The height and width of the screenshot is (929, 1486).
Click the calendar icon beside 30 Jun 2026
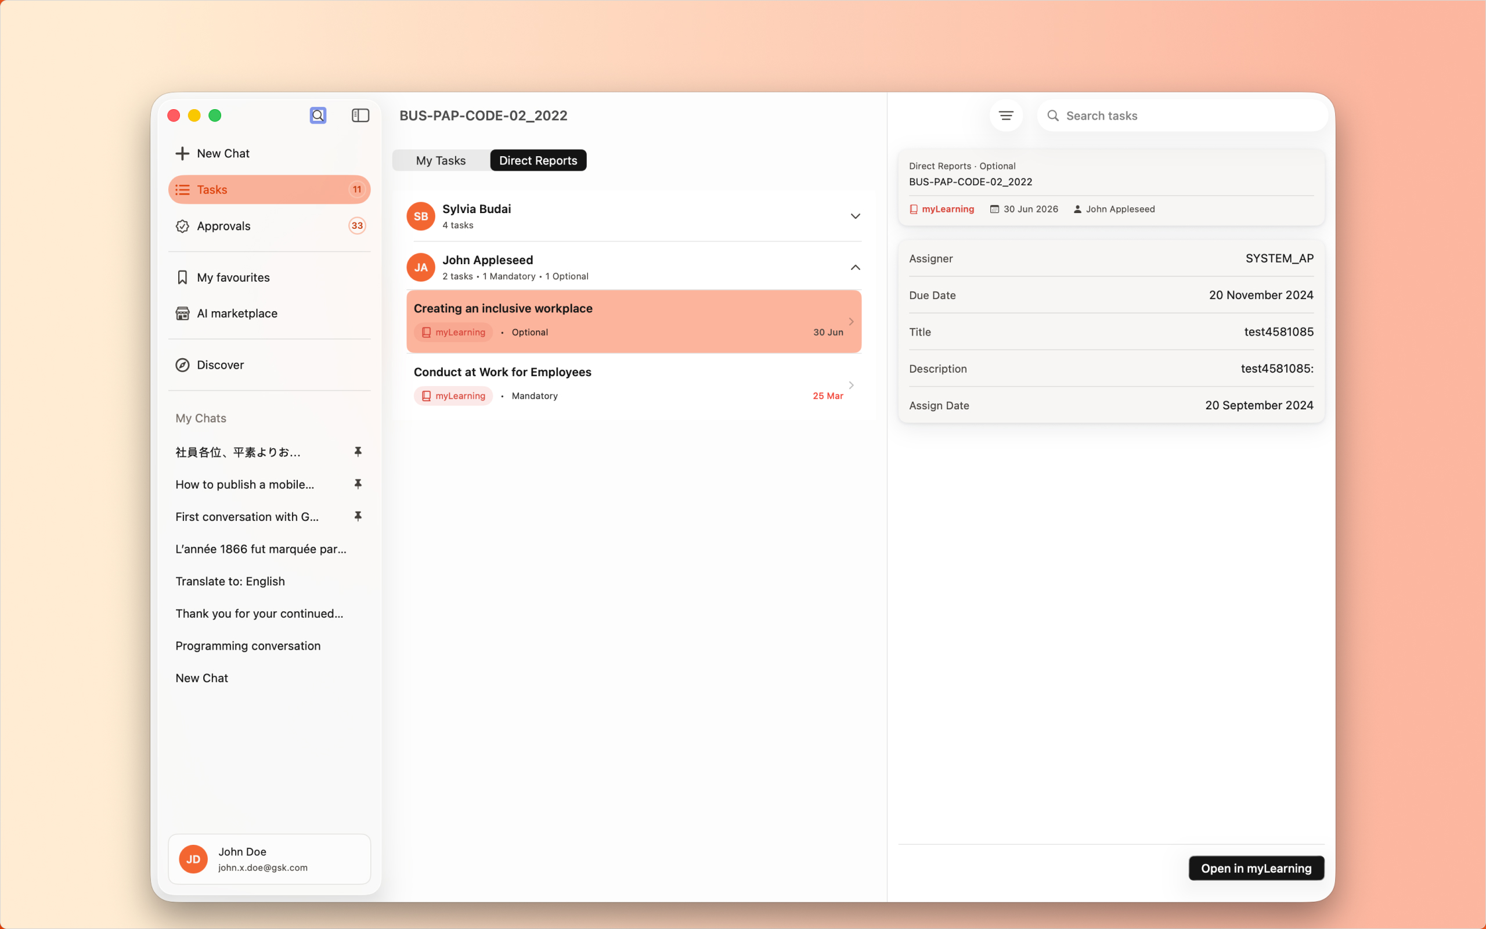994,210
